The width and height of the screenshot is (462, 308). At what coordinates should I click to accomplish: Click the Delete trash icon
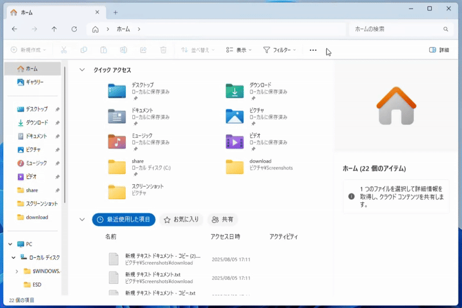pos(163,50)
